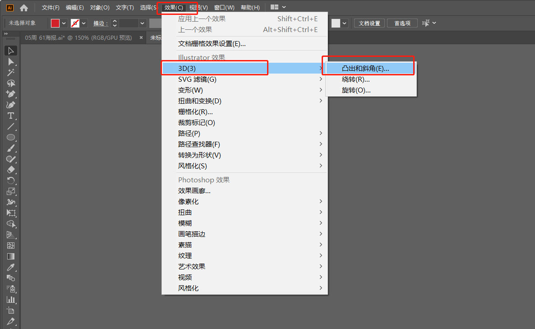The image size is (535, 329).
Task: Open the stroke color dropdown arrow
Action: point(83,23)
